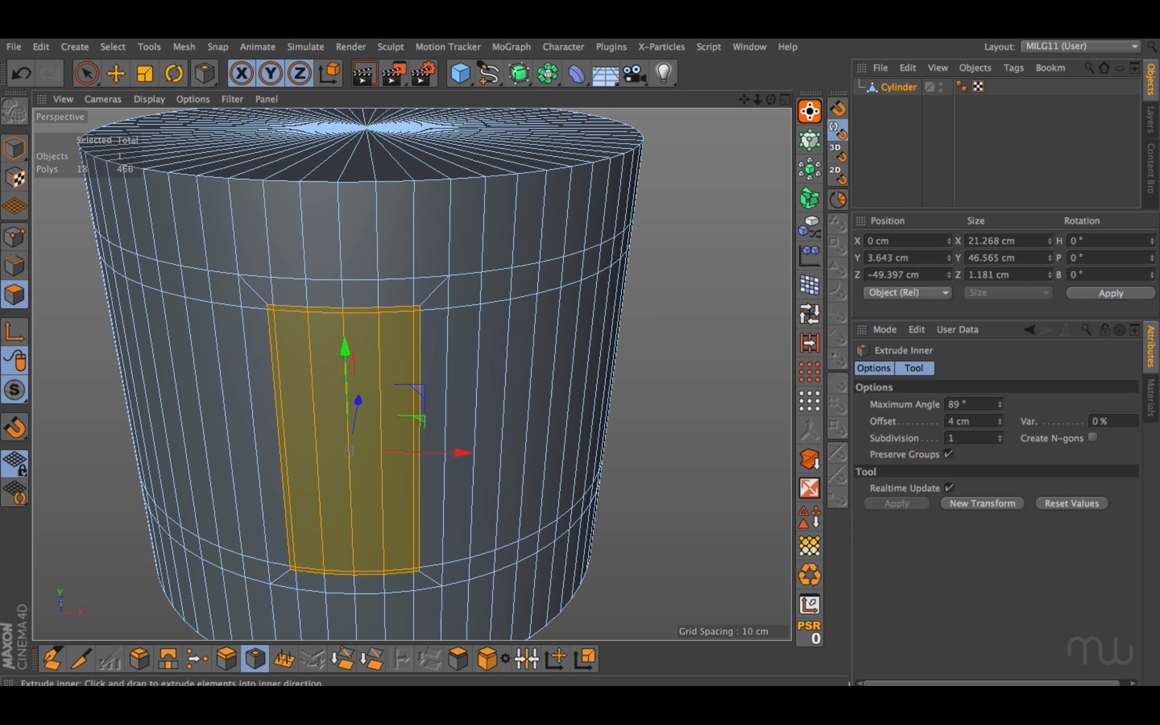
Task: Open the Size mode dropdown
Action: [1008, 293]
